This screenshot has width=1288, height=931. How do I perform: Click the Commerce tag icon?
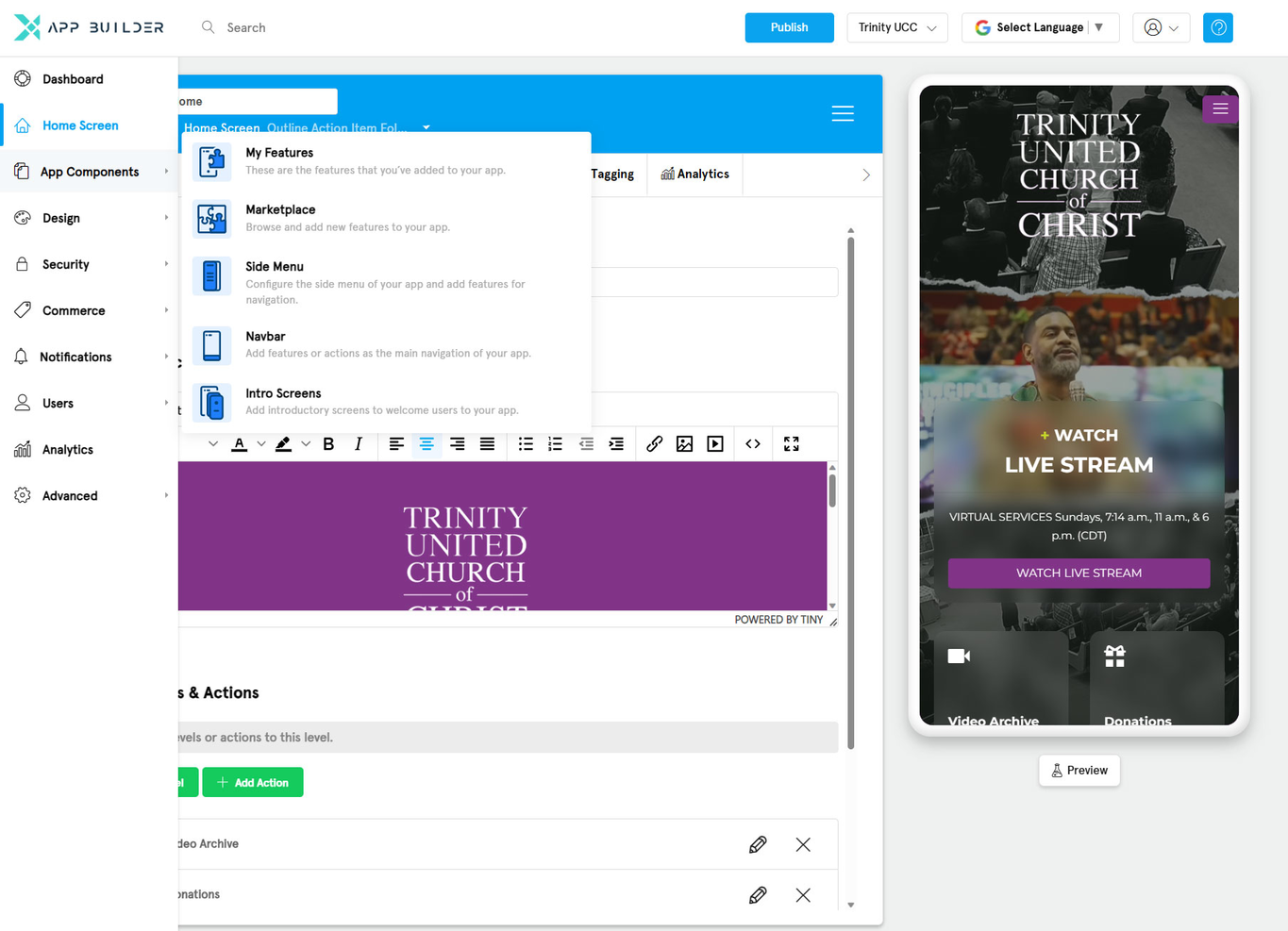[23, 310]
